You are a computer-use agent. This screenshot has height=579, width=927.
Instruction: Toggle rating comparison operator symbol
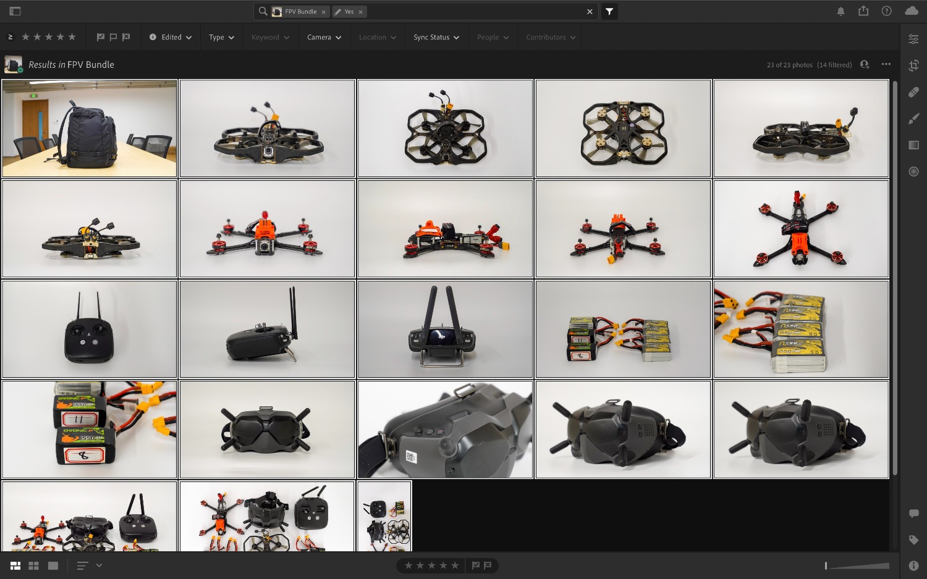[x=10, y=37]
